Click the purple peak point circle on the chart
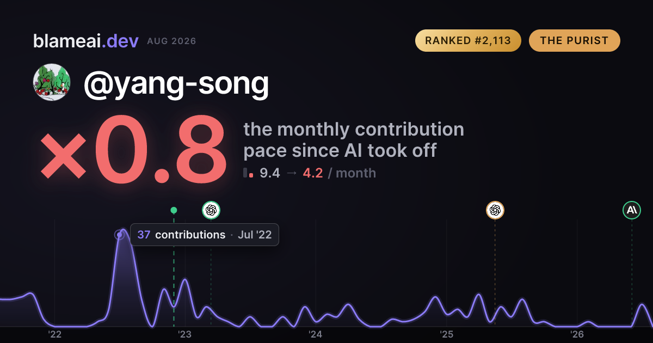 coord(119,235)
